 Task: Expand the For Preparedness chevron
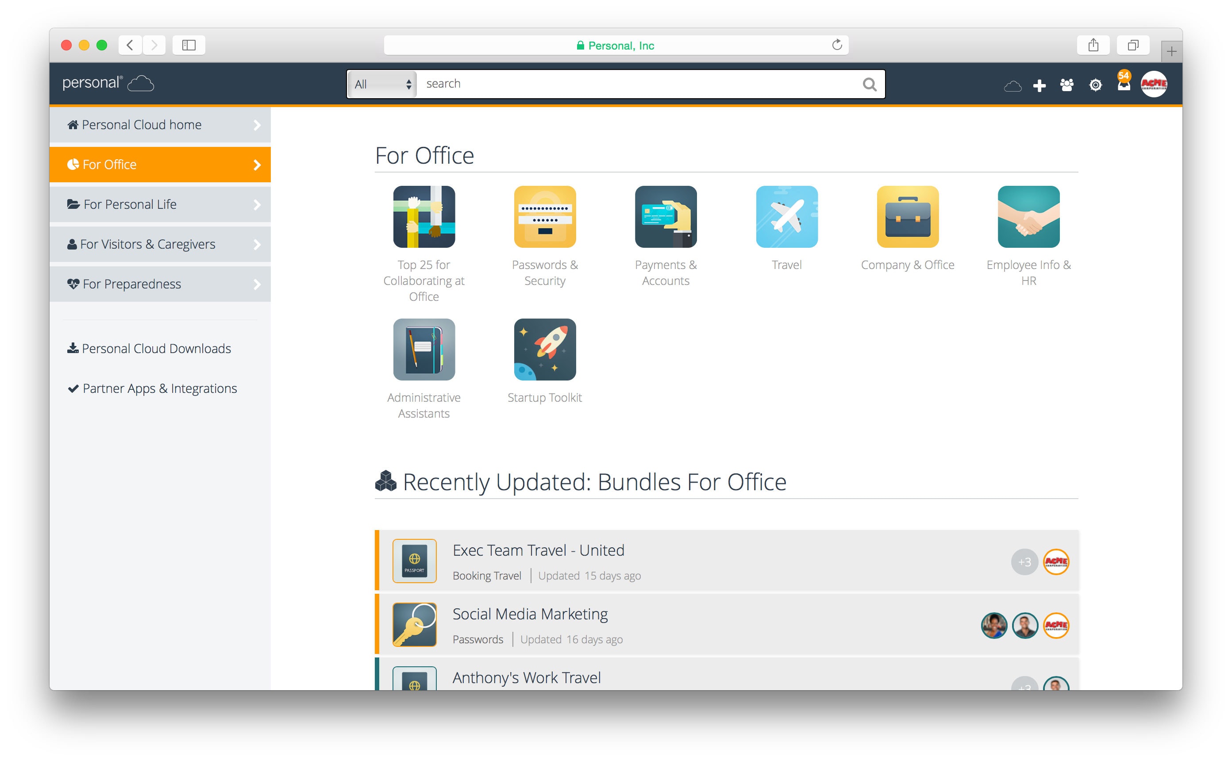(257, 284)
